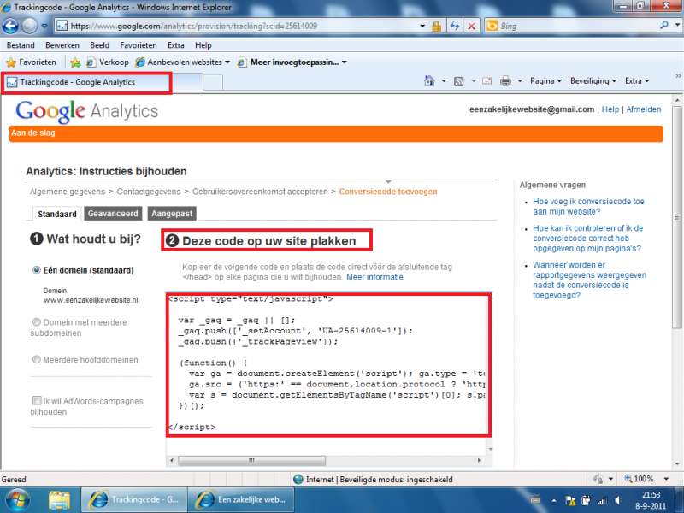The width and height of the screenshot is (684, 513).
Task: Click the Refresh page icon
Action: pyautogui.click(x=454, y=27)
